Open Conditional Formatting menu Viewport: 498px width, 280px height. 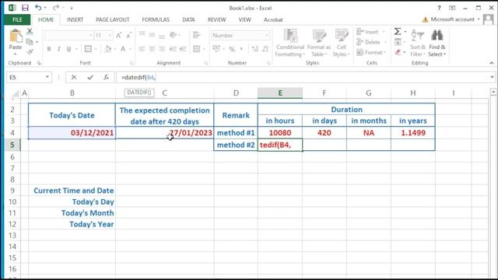coord(289,43)
